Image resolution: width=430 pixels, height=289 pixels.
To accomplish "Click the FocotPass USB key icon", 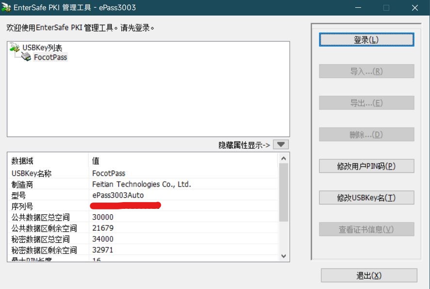I will (26, 57).
